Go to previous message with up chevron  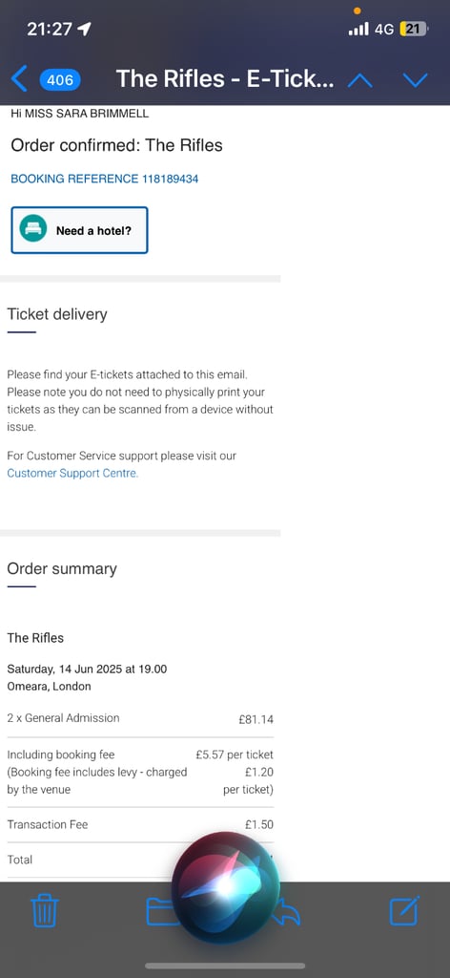tap(359, 80)
